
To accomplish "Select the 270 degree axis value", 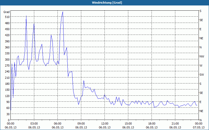I will pyautogui.click(x=7, y=66).
